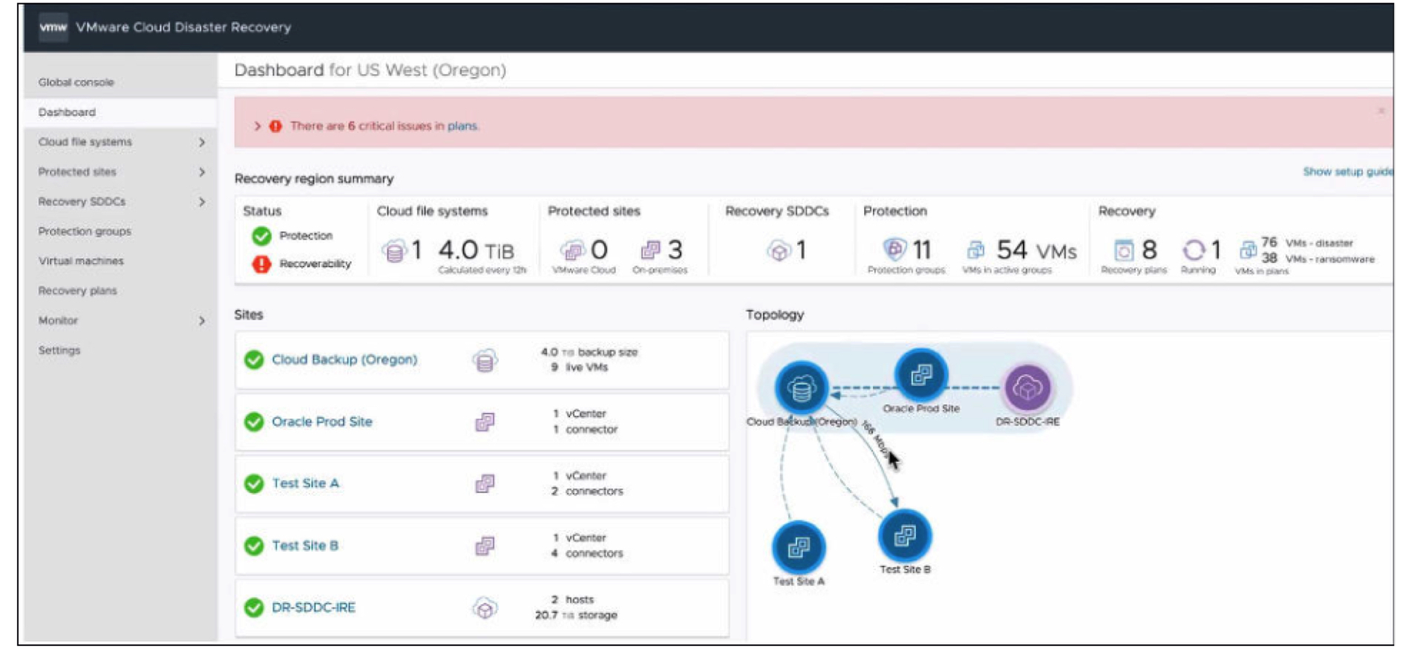Screen dimensions: 1420x663
Task: Expand the Recovery SDDCs menu chevron
Action: 202,202
